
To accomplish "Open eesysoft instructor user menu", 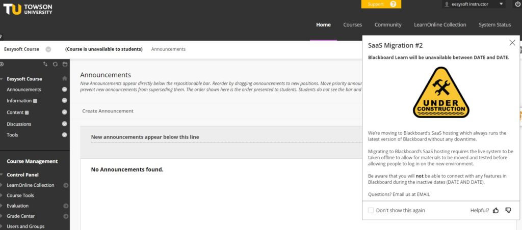I will click(x=474, y=4).
